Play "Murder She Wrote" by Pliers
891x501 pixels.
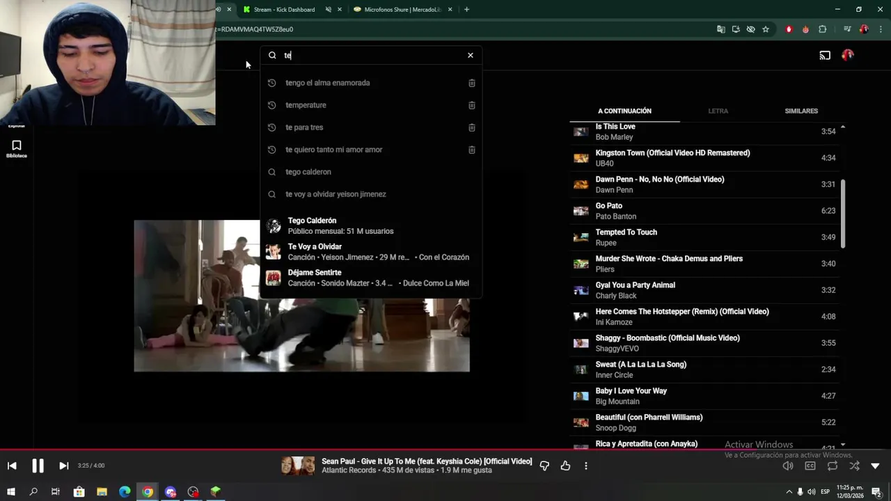pyautogui.click(x=704, y=264)
